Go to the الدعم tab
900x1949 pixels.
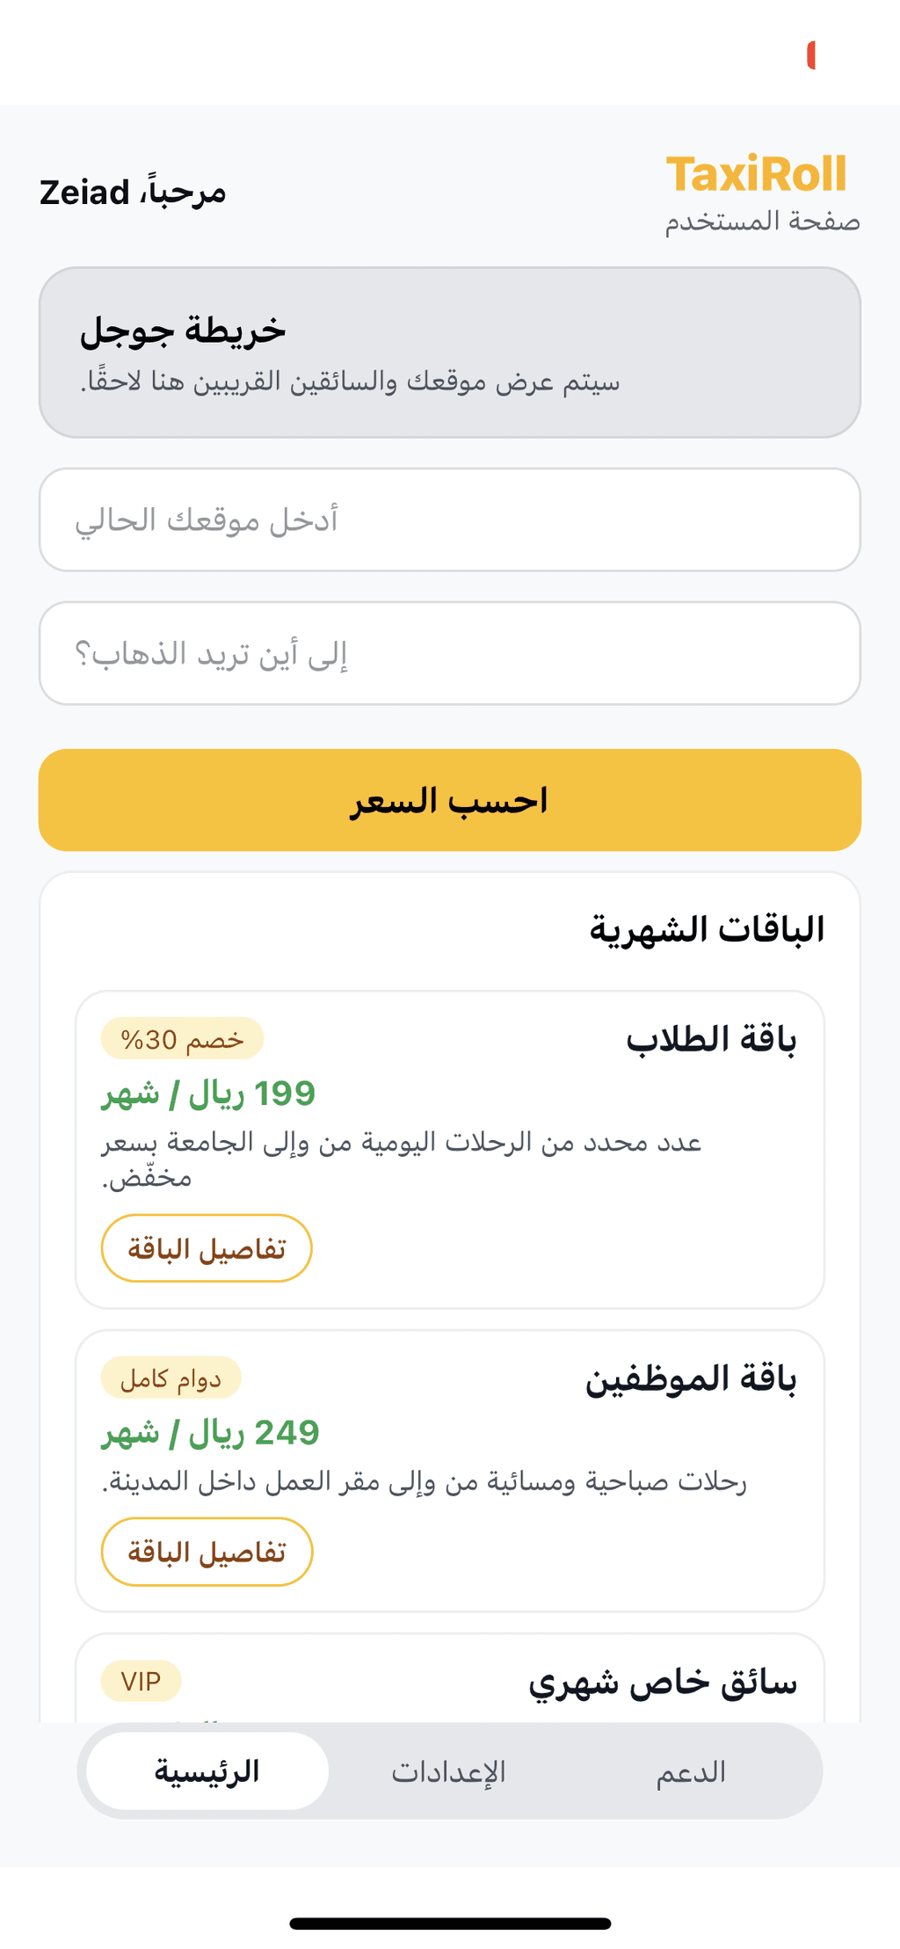coord(691,1771)
